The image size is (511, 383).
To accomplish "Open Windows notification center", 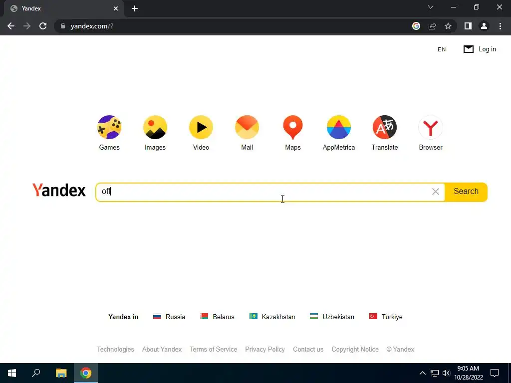I will coord(495,373).
